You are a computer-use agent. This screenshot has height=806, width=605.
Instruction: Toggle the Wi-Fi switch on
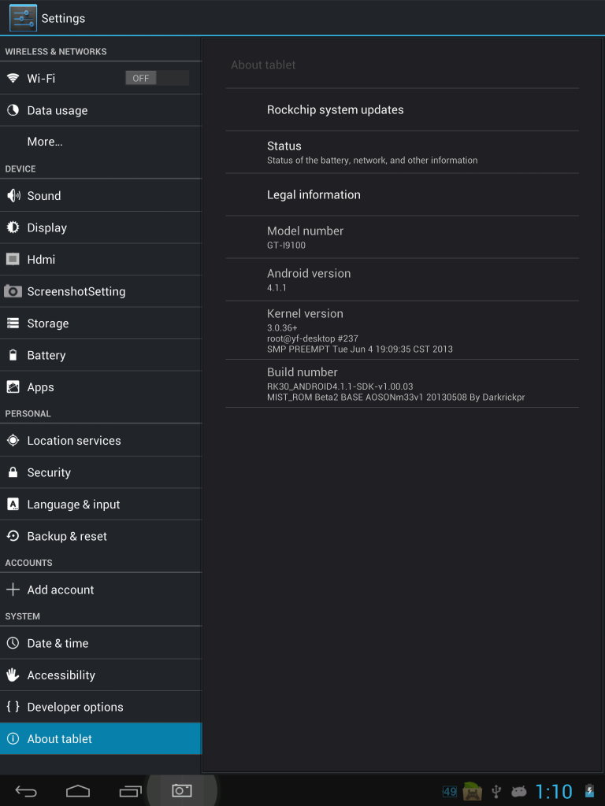click(x=157, y=78)
